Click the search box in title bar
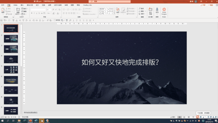This screenshot has width=218, height=123. [x=110, y=1]
